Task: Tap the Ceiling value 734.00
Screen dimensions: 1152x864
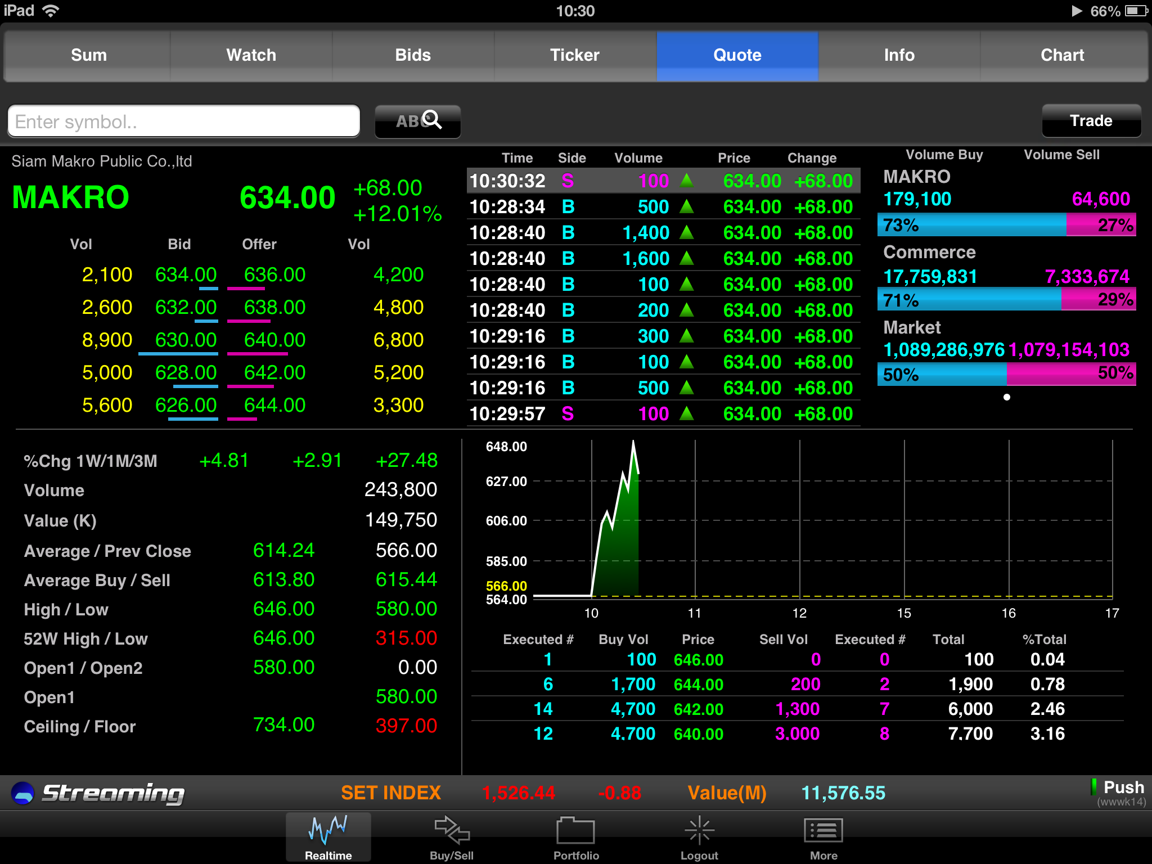Action: click(283, 724)
